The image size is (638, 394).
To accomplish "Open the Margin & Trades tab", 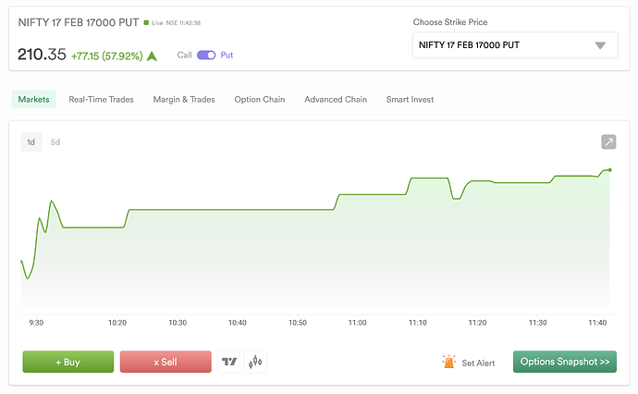I will tap(184, 99).
